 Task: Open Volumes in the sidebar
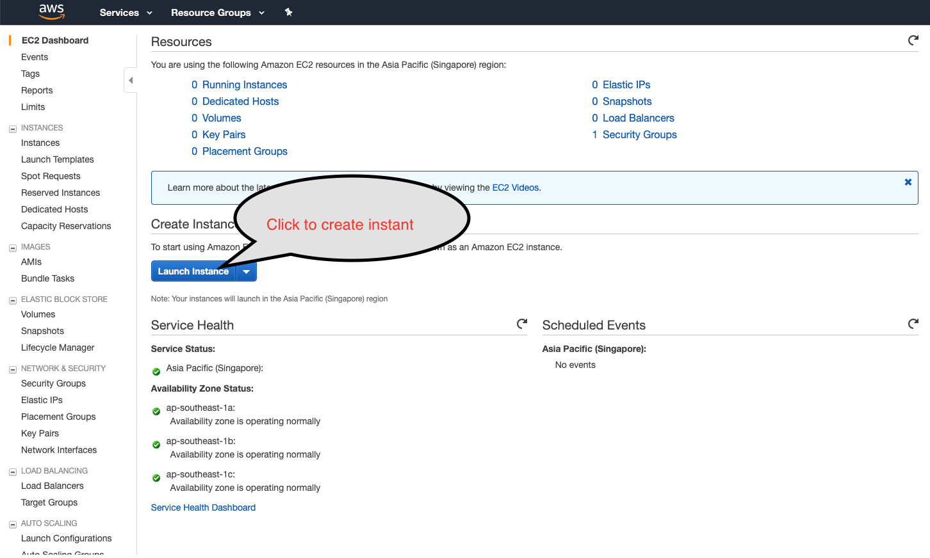coord(38,314)
